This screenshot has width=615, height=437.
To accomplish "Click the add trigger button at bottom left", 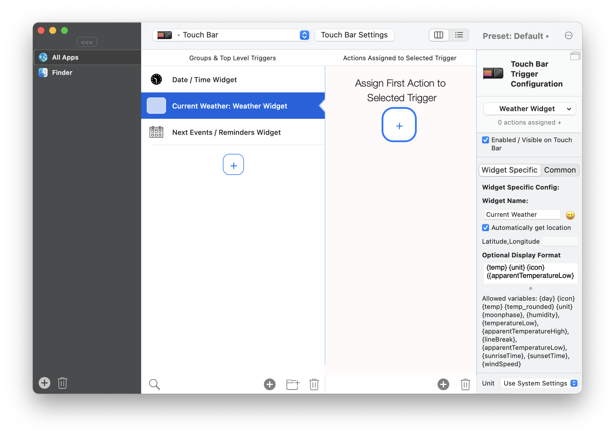I will [45, 383].
